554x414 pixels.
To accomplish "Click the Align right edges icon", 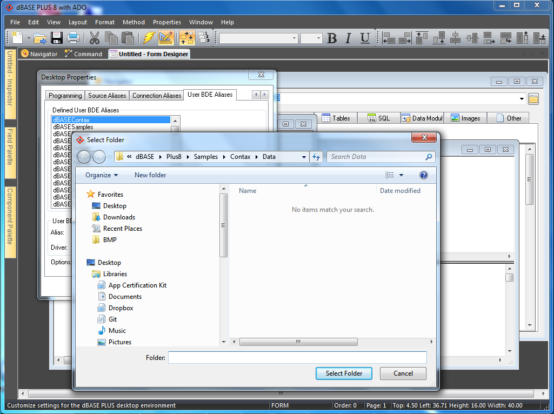I will click(405, 38).
